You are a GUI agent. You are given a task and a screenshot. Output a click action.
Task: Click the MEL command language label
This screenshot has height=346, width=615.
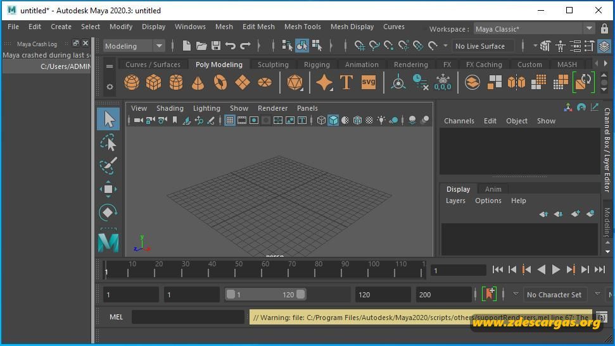click(116, 317)
